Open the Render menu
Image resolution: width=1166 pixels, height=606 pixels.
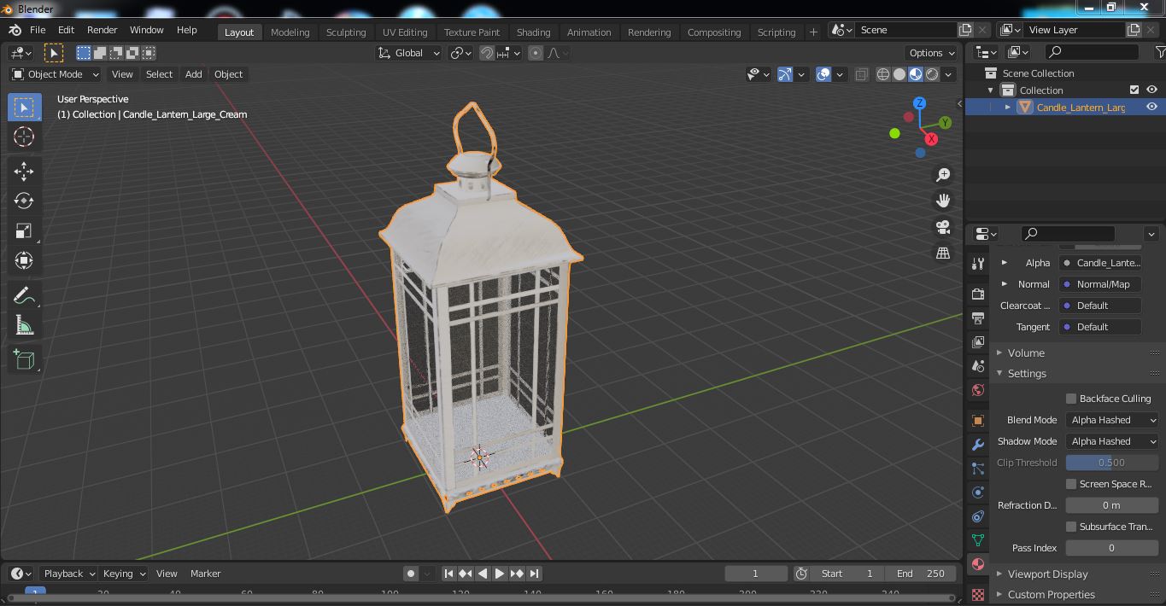click(x=102, y=30)
